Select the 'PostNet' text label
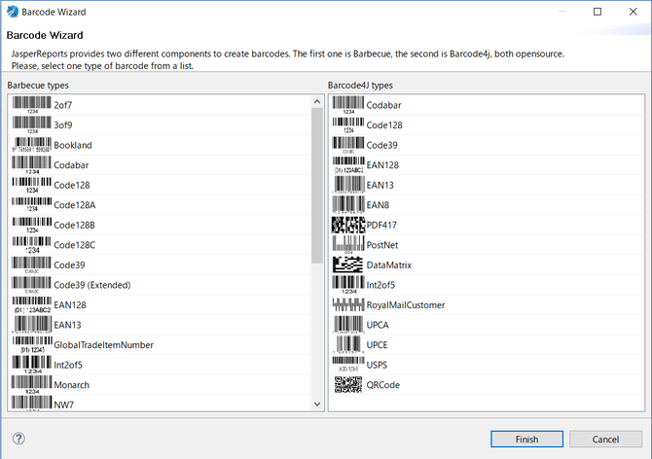 click(x=382, y=245)
